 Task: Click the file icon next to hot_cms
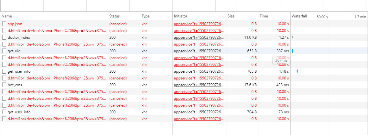coord(4,85)
